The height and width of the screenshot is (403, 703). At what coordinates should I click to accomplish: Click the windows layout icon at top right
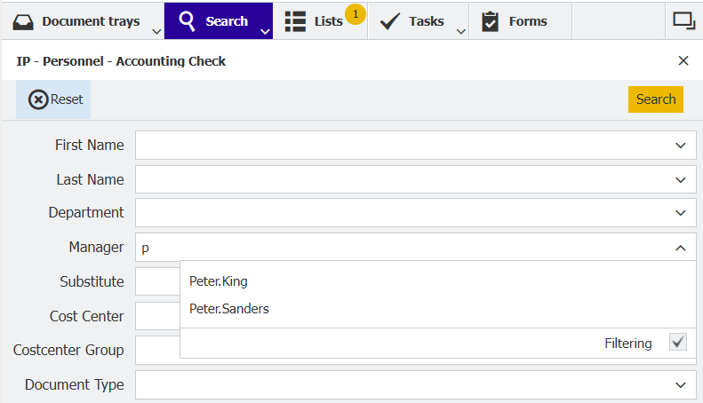click(x=683, y=20)
